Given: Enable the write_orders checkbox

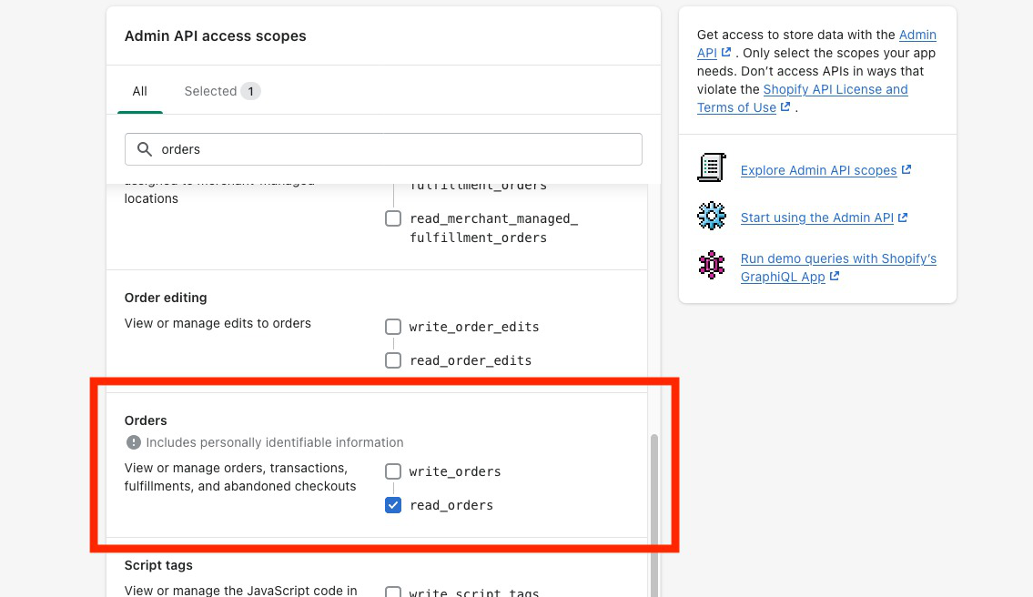Looking at the screenshot, I should click(393, 471).
